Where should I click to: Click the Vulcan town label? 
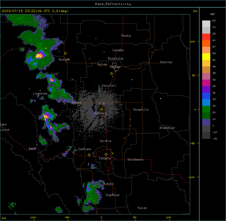[x=142, y=208]
